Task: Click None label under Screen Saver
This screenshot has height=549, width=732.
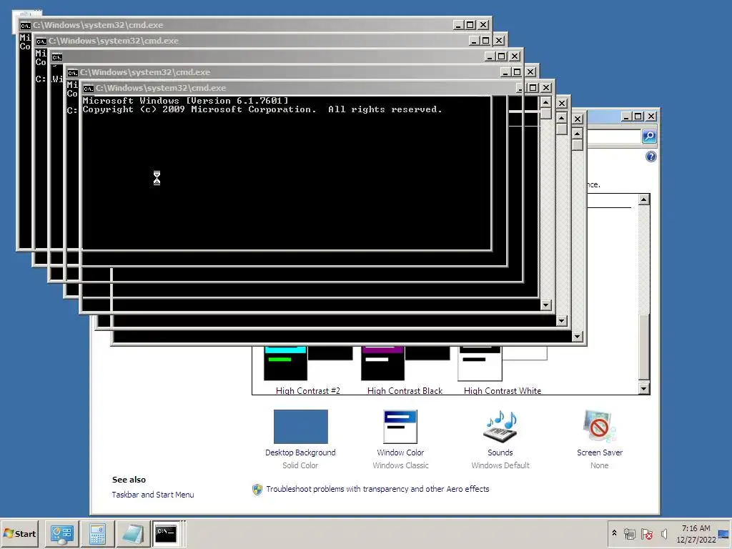Action: [600, 465]
